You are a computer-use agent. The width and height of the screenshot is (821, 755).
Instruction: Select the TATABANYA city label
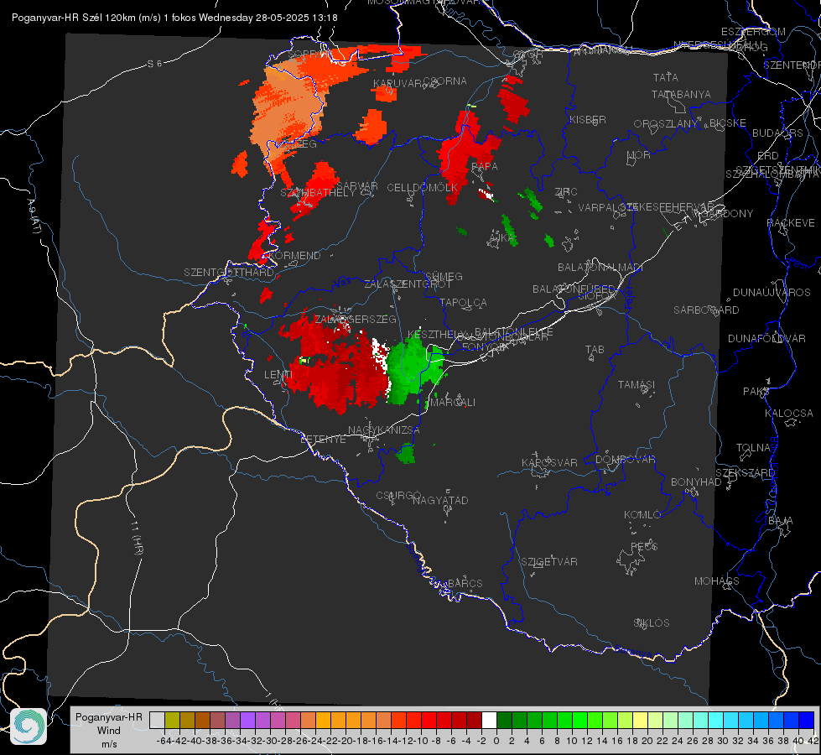(681, 94)
